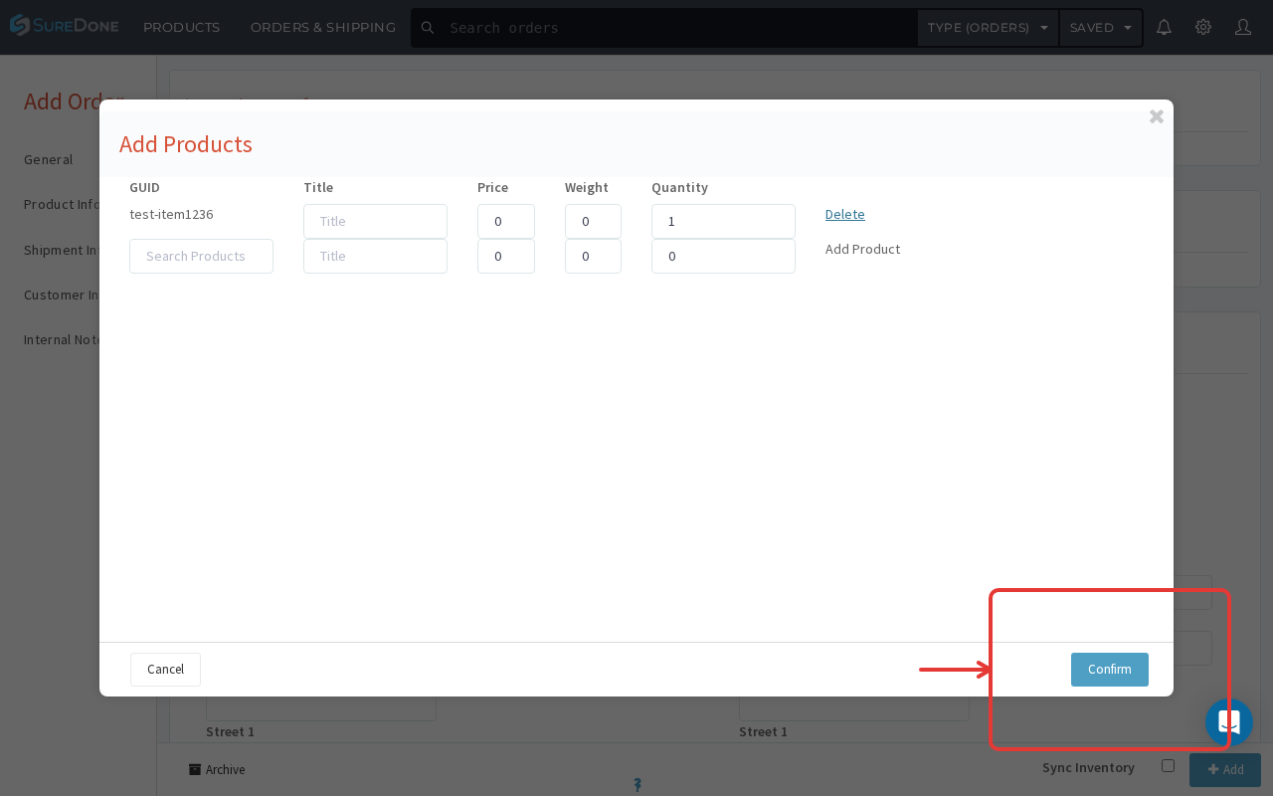Screen dimensions: 1273x796
Task: Open the Saved searches dropdown
Action: click(1101, 28)
